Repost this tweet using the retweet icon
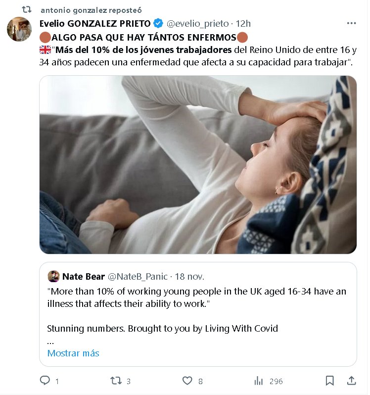The image size is (370, 395). point(115,381)
